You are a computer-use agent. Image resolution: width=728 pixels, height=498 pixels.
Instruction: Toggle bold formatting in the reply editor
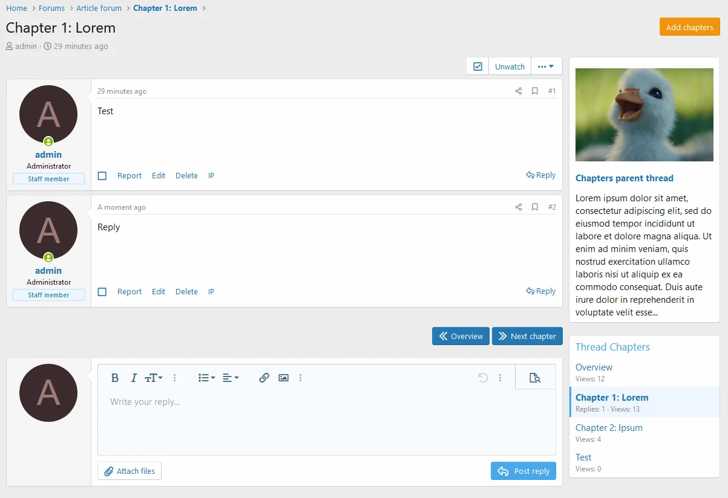point(115,378)
